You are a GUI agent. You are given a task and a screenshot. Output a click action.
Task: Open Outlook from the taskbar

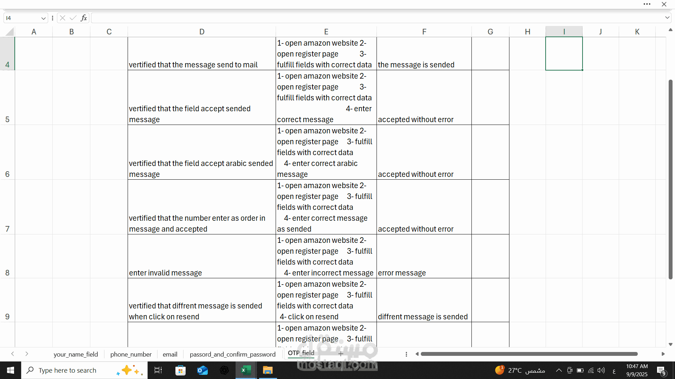click(x=202, y=370)
